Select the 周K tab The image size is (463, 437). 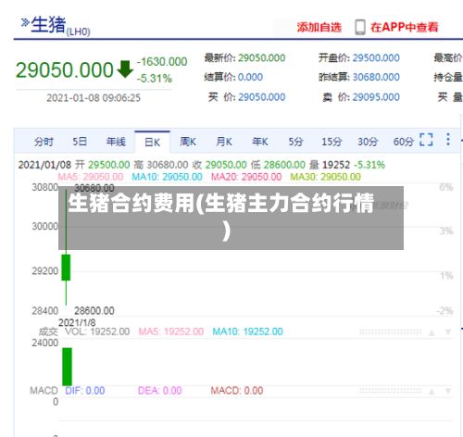[x=188, y=142]
